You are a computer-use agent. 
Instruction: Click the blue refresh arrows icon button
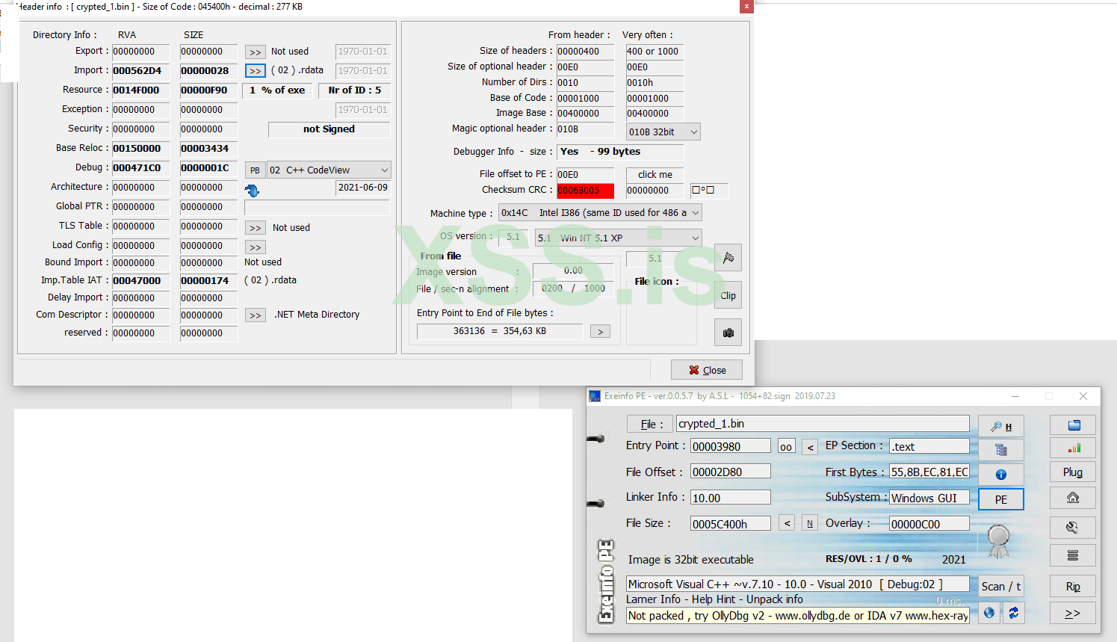1013,613
